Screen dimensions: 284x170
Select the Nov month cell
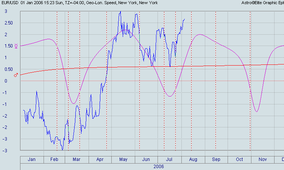click(x=263, y=160)
